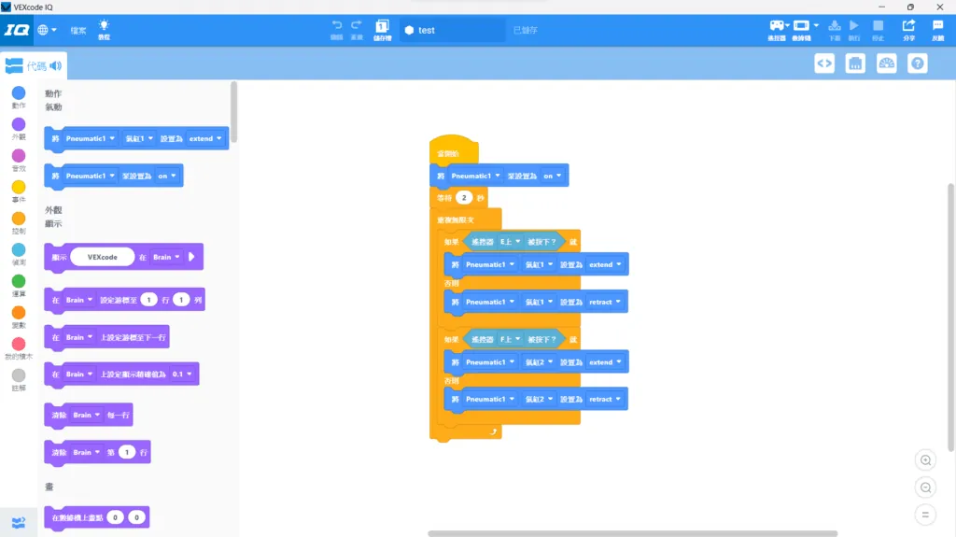Select the Code tab
Screen dimensions: 956x537
click(34, 66)
